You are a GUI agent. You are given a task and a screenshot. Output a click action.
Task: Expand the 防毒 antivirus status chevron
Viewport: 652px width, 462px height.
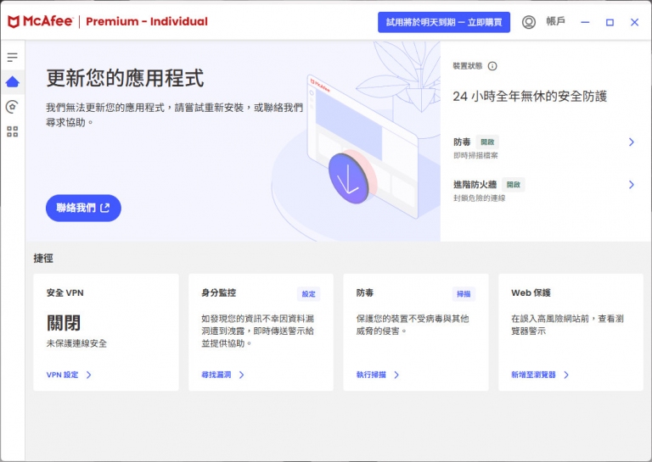click(x=632, y=142)
